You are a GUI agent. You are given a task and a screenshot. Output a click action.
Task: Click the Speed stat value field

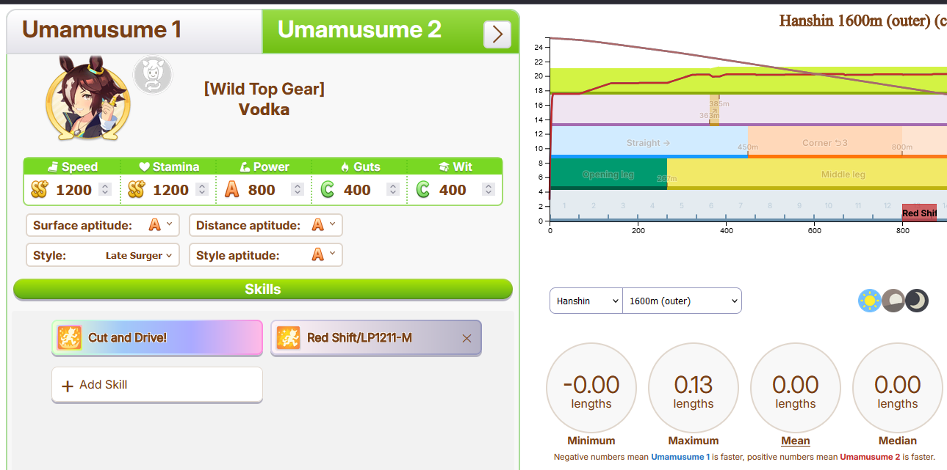point(74,190)
